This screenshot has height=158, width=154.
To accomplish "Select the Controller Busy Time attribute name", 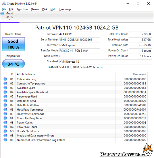I will [x=29, y=118].
